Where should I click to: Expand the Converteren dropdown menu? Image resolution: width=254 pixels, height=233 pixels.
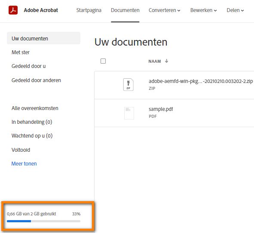tap(165, 10)
